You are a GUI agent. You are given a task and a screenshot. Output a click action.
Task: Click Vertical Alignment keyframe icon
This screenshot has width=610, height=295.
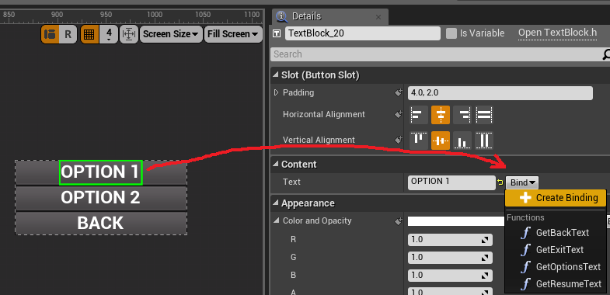click(398, 140)
